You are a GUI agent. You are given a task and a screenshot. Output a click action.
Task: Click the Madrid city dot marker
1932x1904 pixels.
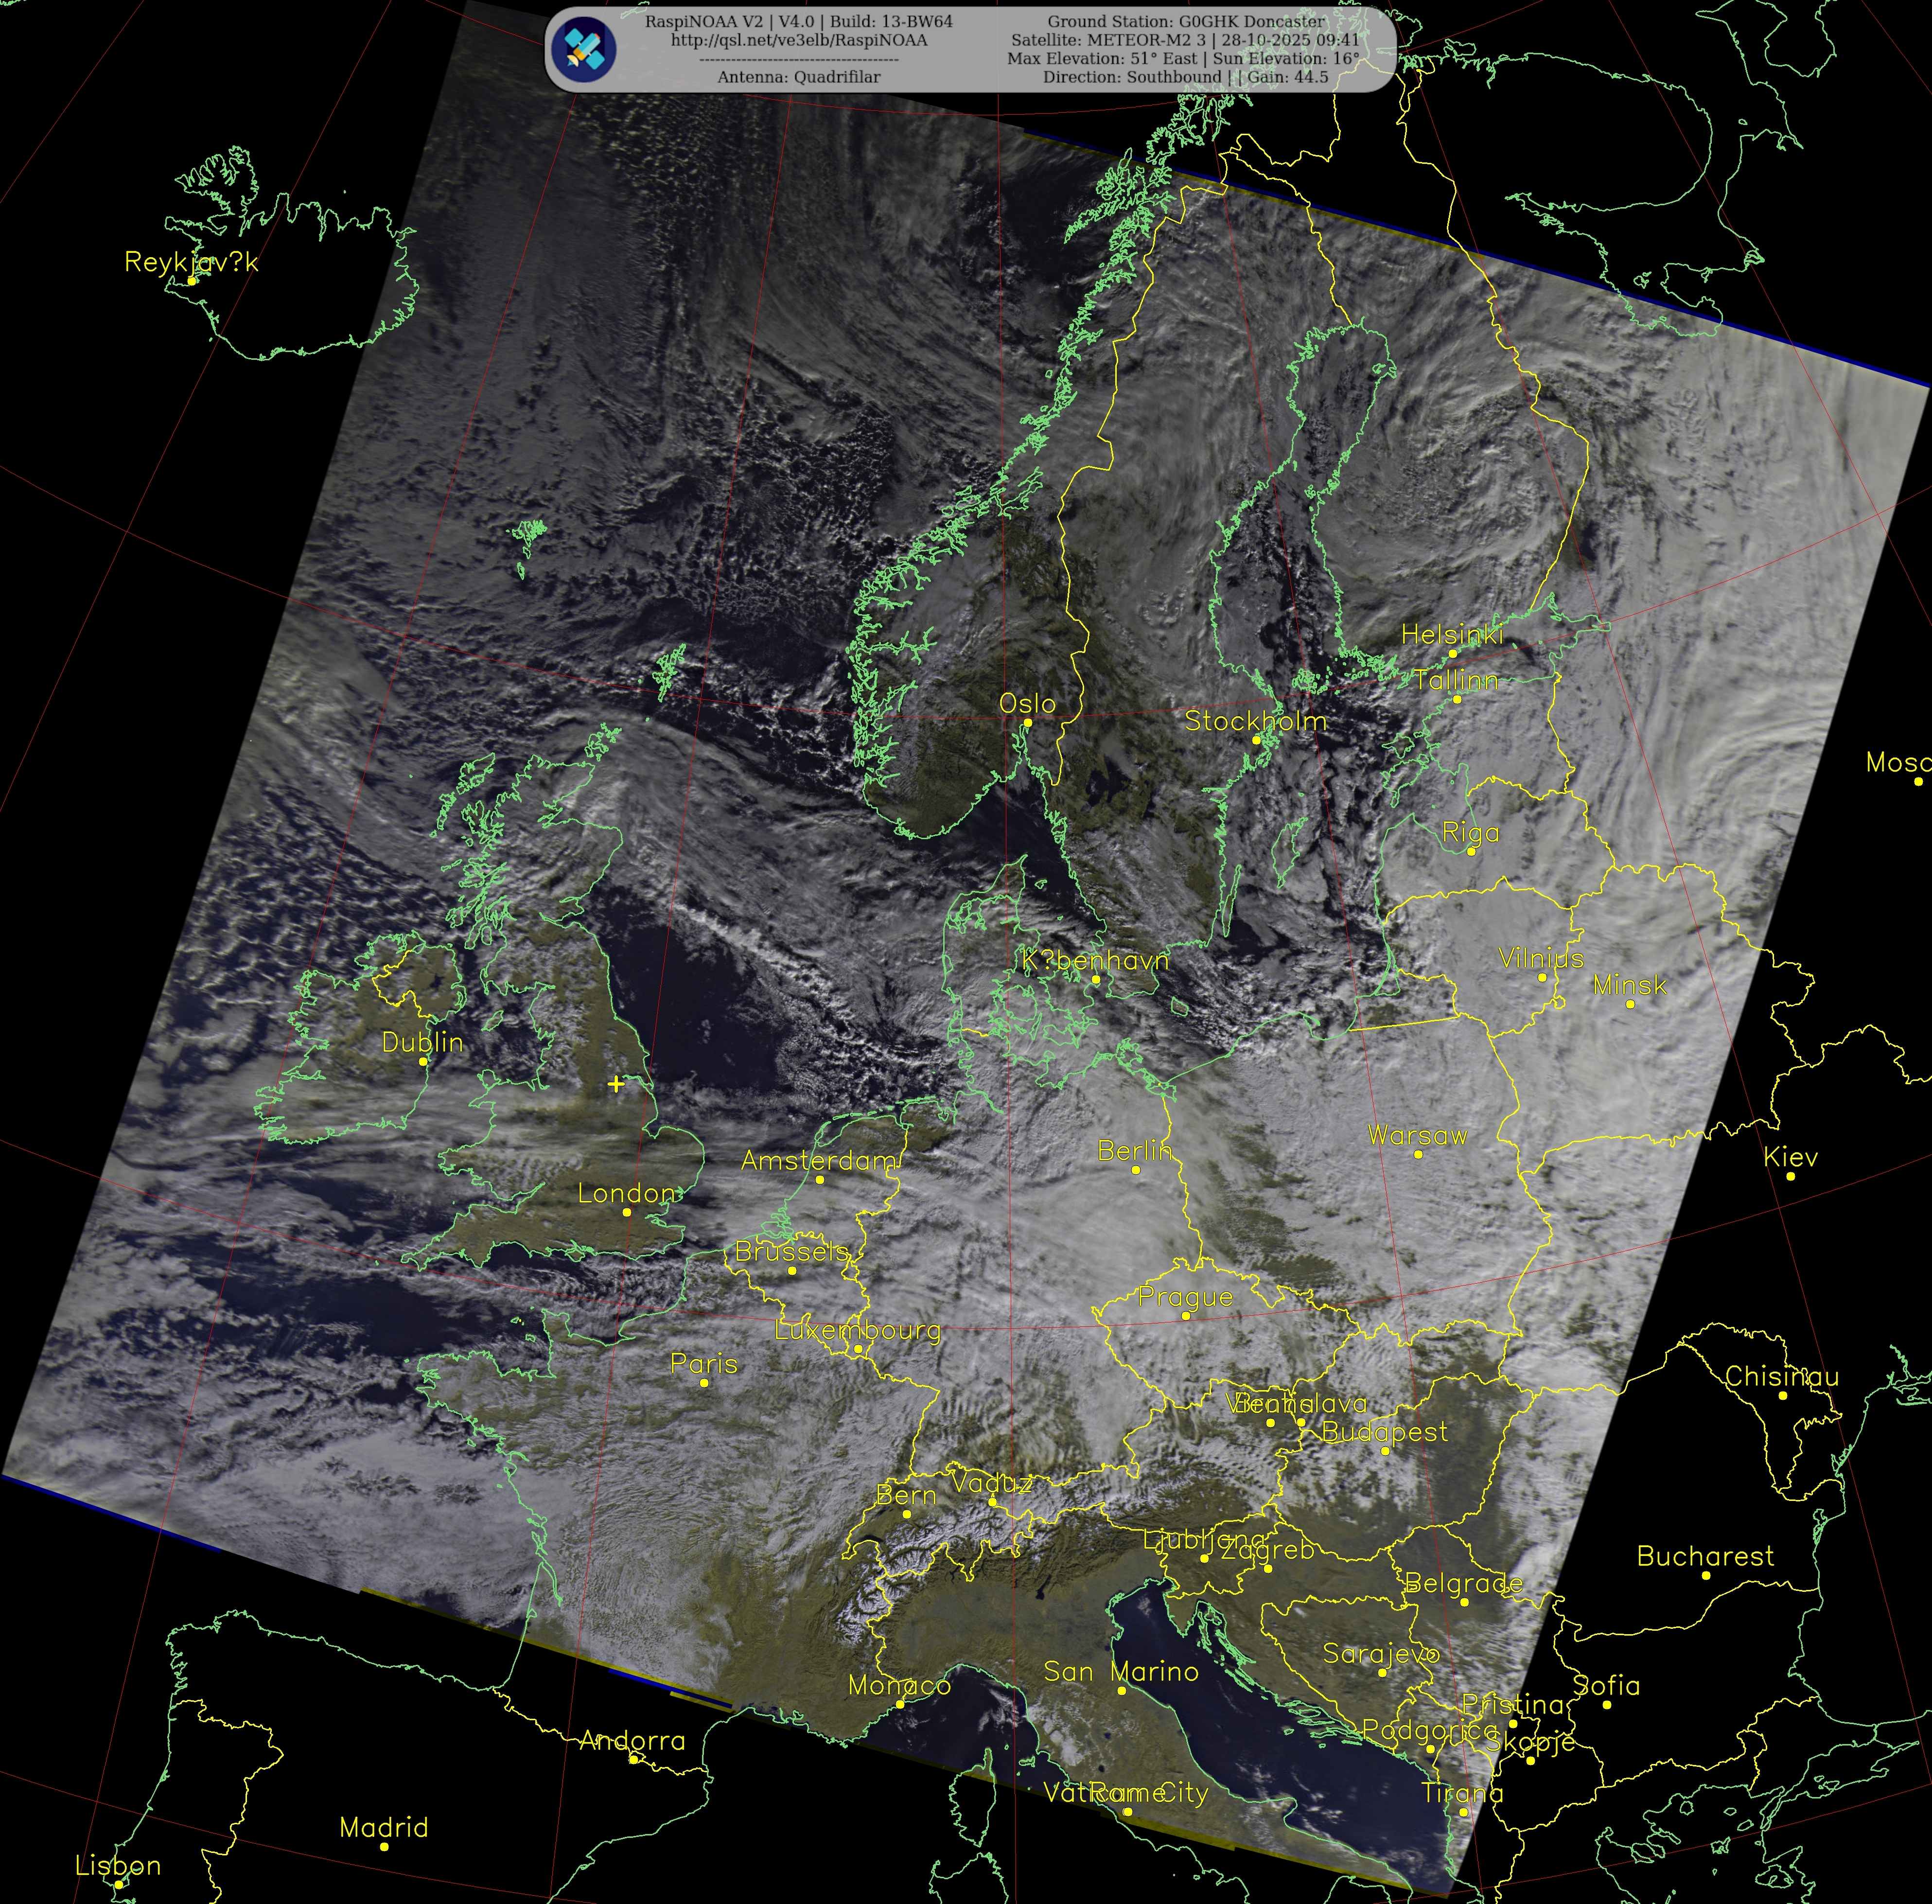[384, 1846]
